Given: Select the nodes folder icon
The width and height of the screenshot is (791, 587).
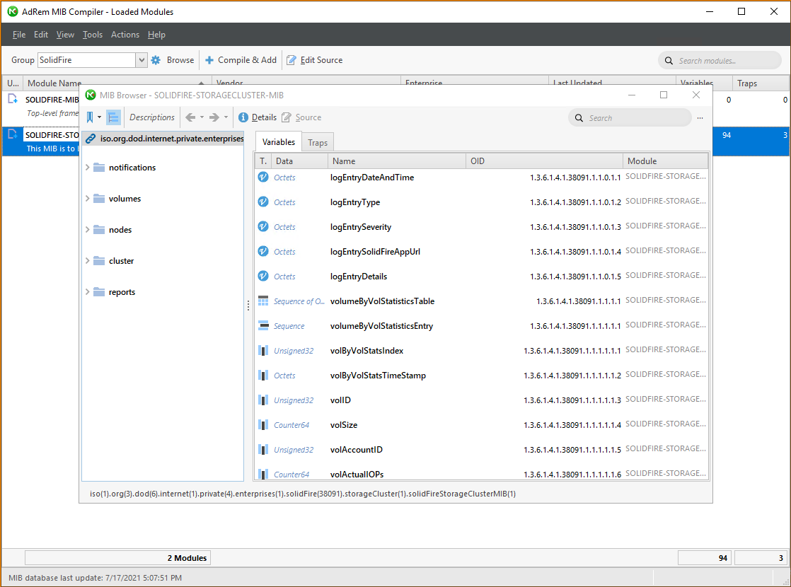Looking at the screenshot, I should click(x=99, y=230).
